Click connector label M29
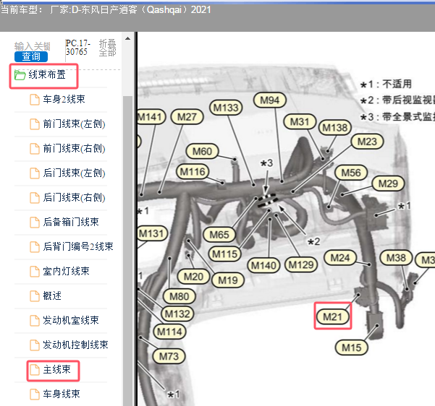 click(388, 183)
